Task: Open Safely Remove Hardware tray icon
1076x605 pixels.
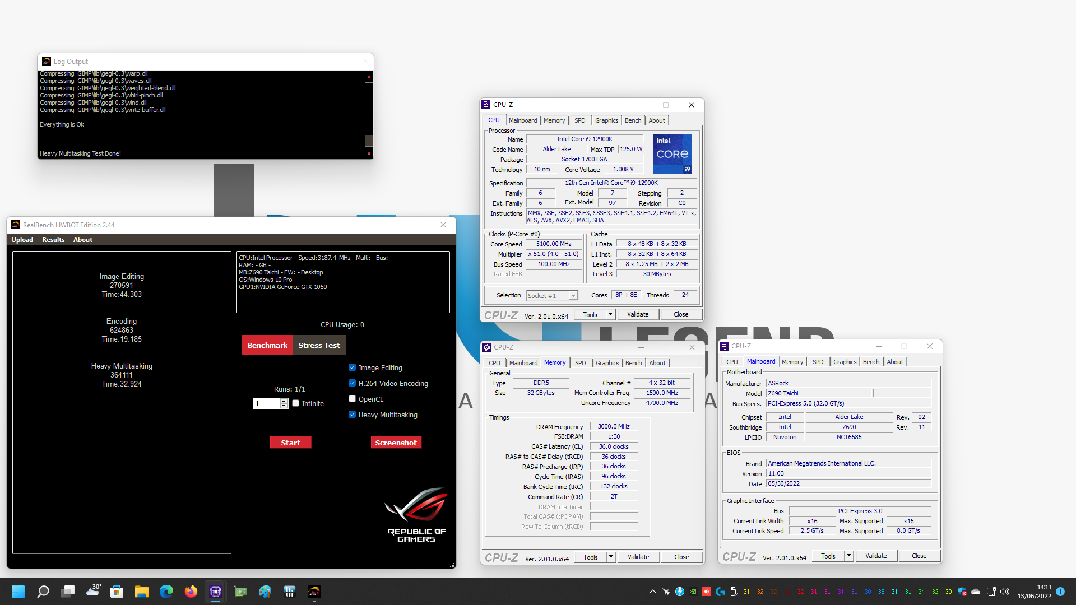Action: [734, 592]
